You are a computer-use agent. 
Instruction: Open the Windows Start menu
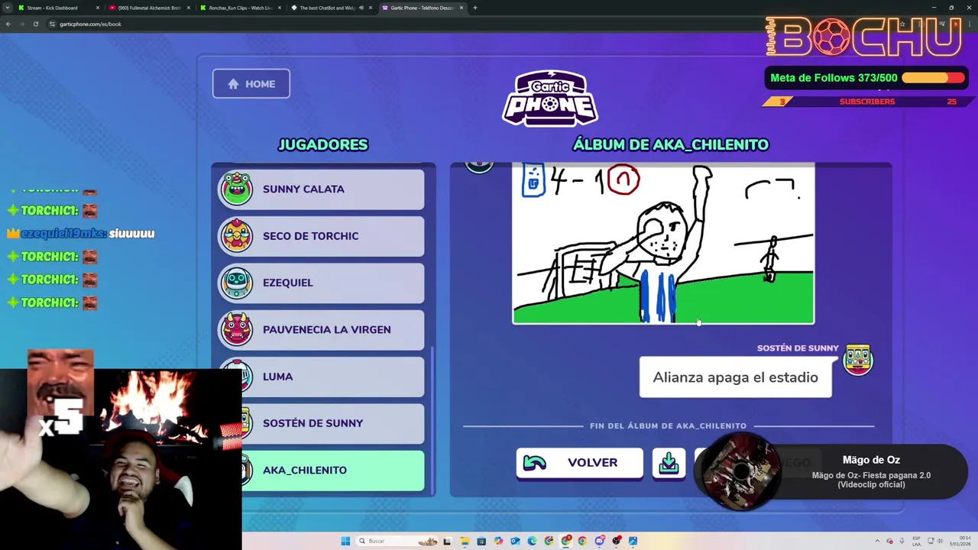pos(345,541)
